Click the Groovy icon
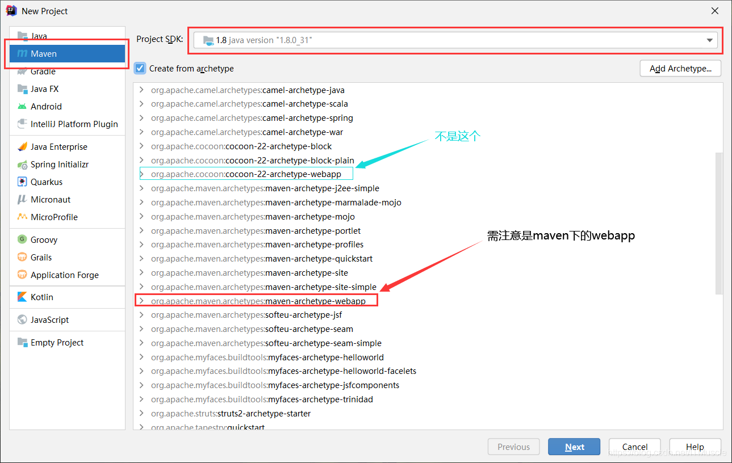 pos(22,240)
